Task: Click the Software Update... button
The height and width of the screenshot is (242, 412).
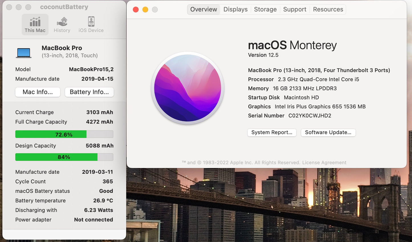Action: click(x=328, y=132)
